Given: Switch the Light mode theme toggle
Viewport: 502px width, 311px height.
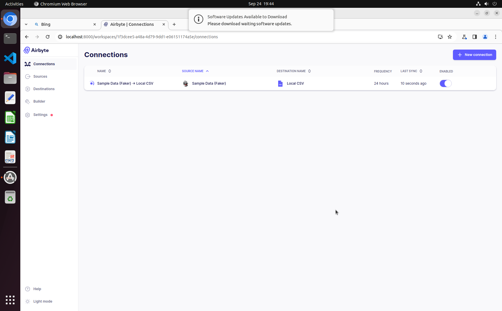Looking at the screenshot, I should 49,301.
